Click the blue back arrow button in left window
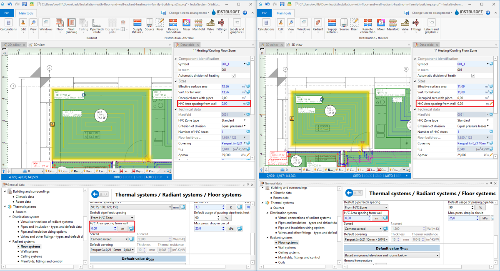The height and width of the screenshot is (271, 500). (96, 194)
